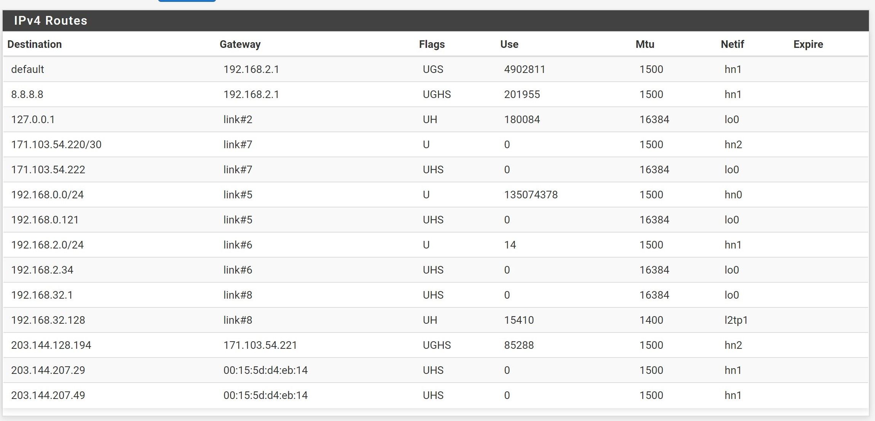The height and width of the screenshot is (421, 875).
Task: Select the 171.103.54.220/30 route
Action: click(x=56, y=145)
